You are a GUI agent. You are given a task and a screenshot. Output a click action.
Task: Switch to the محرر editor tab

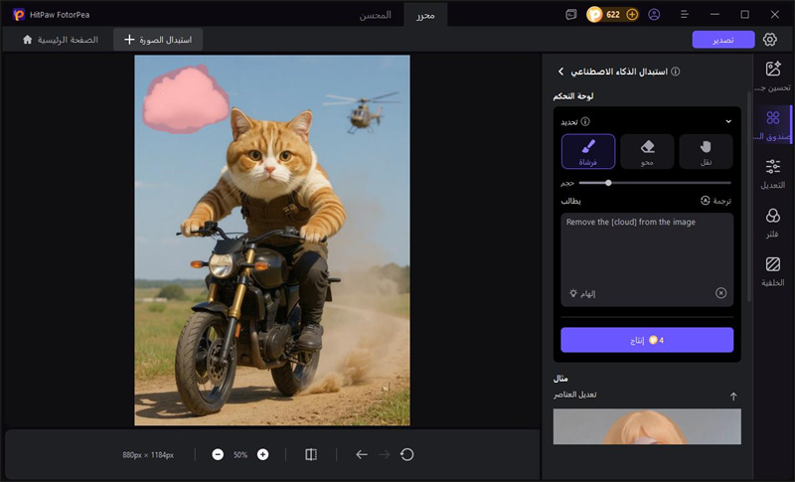(x=425, y=15)
